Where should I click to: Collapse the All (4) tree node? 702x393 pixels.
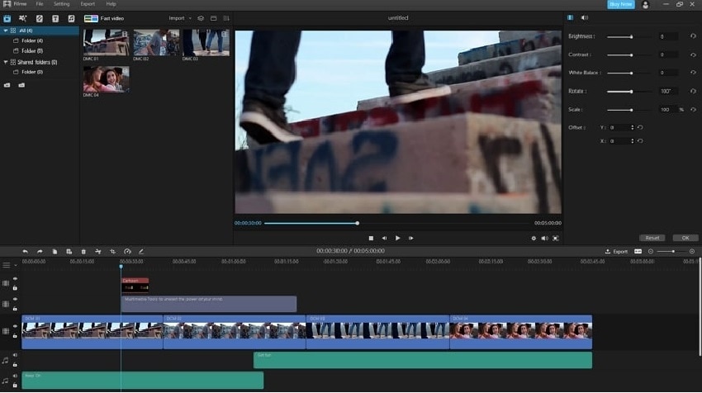(x=6, y=31)
